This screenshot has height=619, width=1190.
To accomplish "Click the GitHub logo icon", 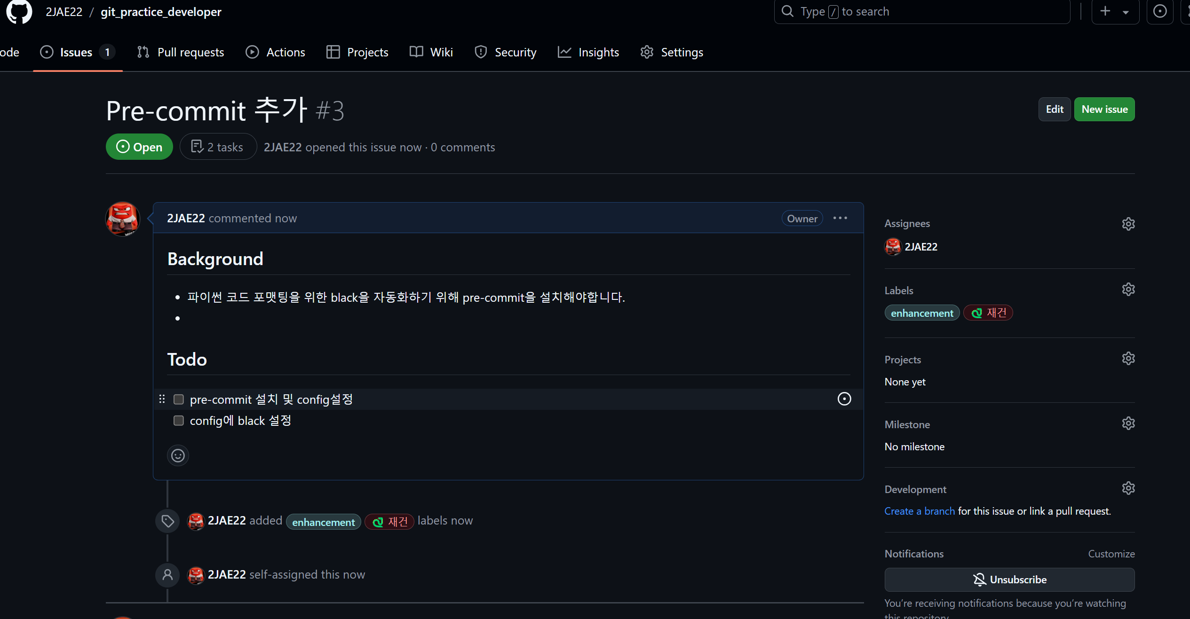I will point(19,11).
